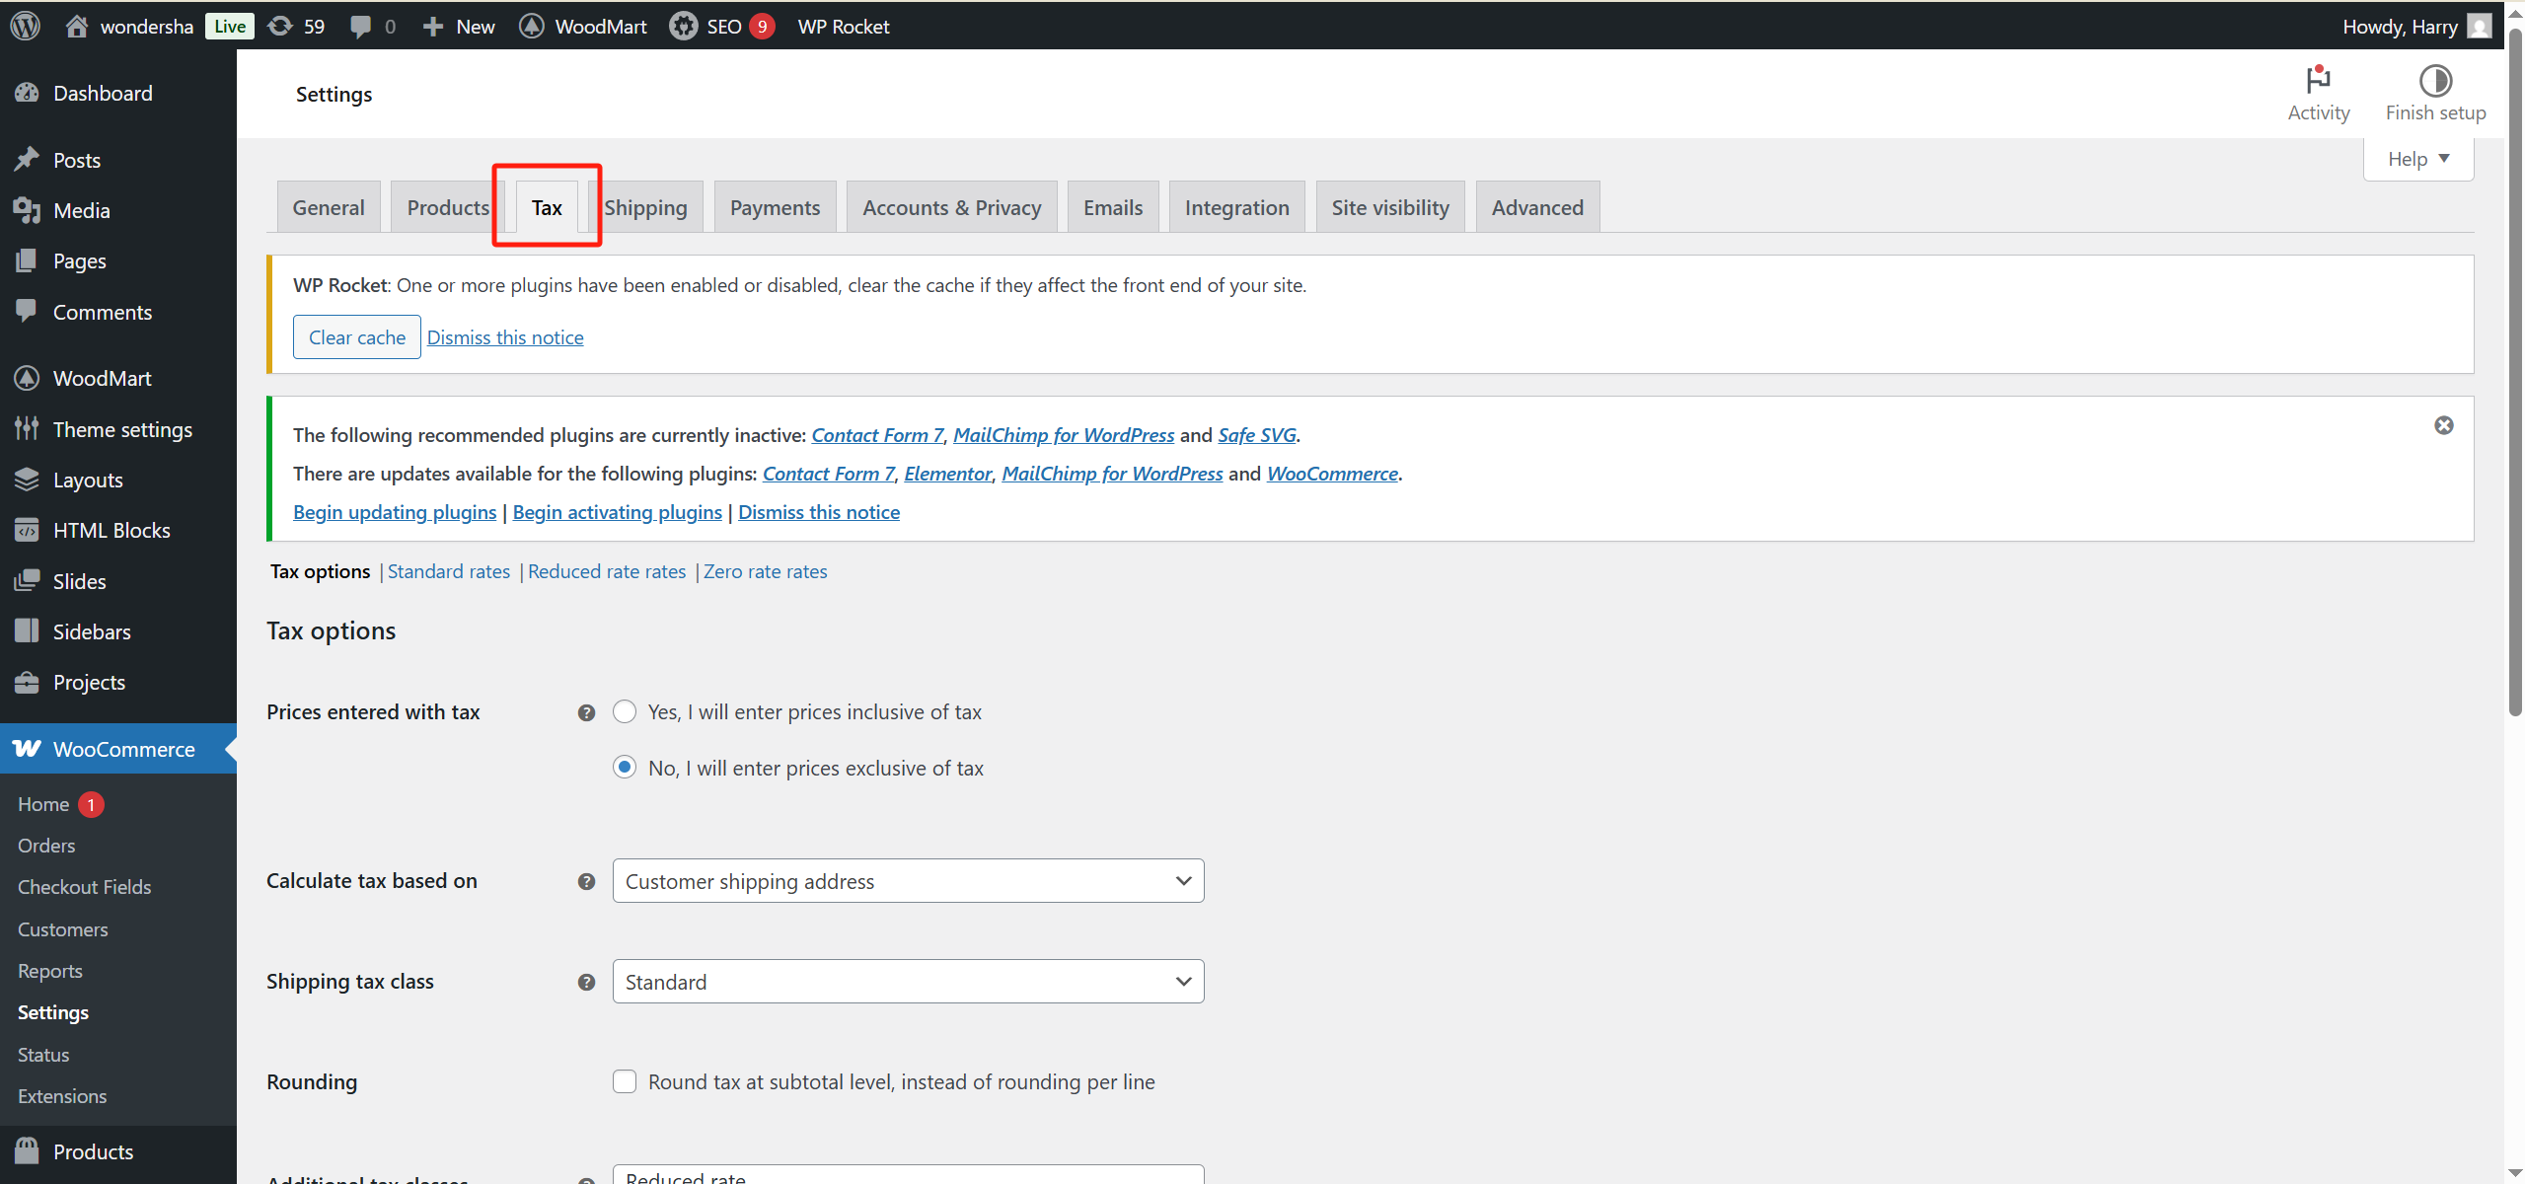Click the SEO icon with badge 9
This screenshot has width=2525, height=1184.
683,26
